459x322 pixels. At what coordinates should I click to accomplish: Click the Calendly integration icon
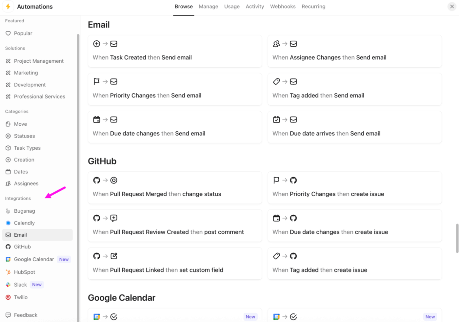coord(8,223)
